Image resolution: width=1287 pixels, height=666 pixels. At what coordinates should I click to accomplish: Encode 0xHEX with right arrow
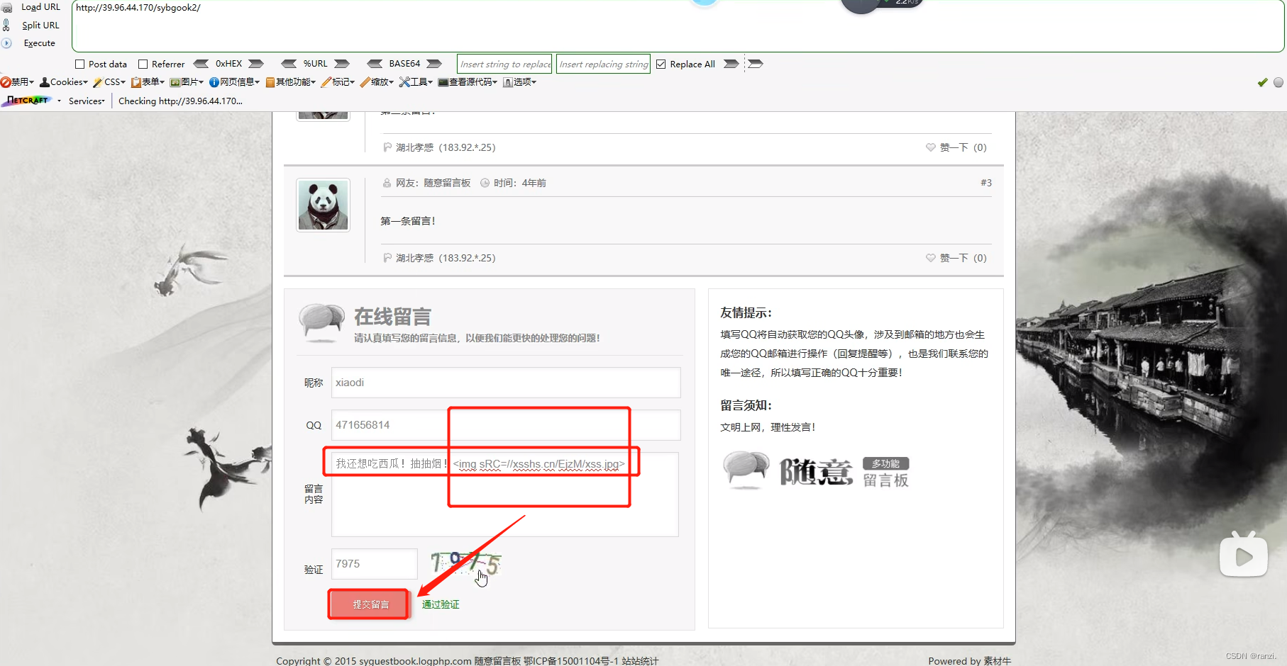coord(256,64)
